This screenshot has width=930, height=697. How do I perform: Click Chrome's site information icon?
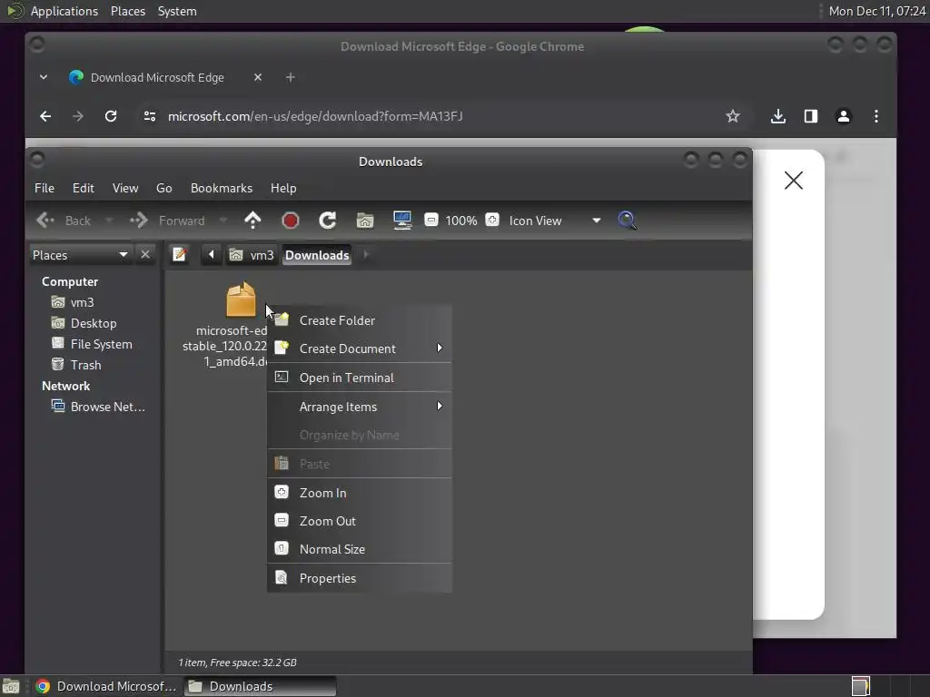pos(150,116)
